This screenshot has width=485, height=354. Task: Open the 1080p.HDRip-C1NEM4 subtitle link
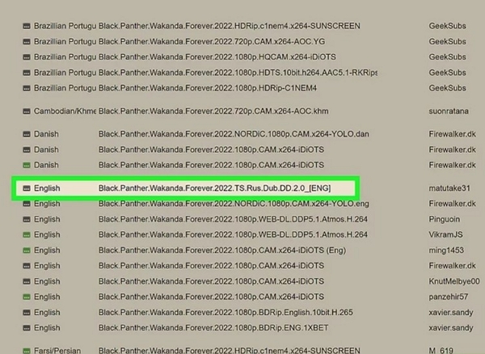point(208,88)
